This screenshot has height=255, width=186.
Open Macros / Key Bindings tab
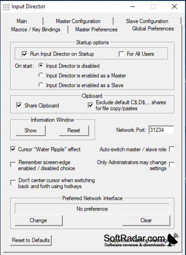36,30
